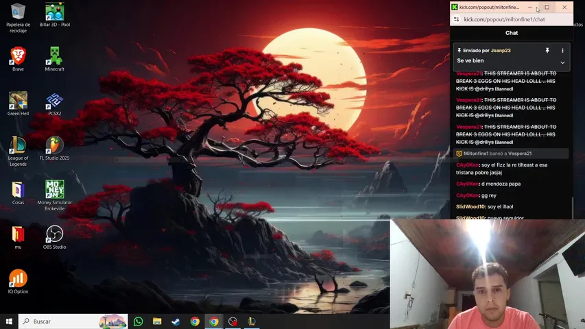View site information icon in address bar
The image size is (585, 329).
pos(456,19)
